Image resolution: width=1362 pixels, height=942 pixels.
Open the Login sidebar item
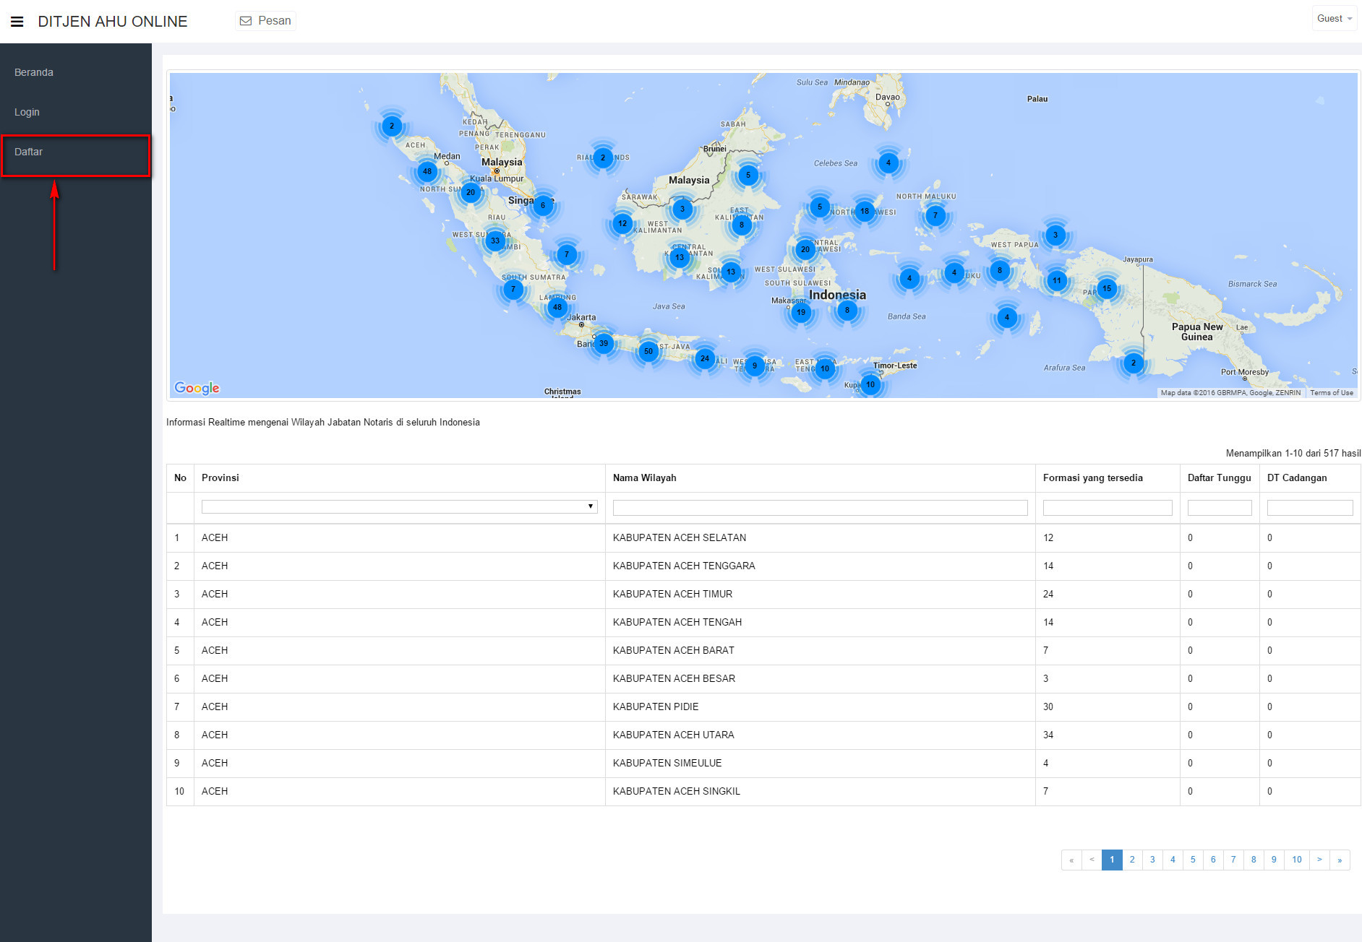click(x=27, y=112)
